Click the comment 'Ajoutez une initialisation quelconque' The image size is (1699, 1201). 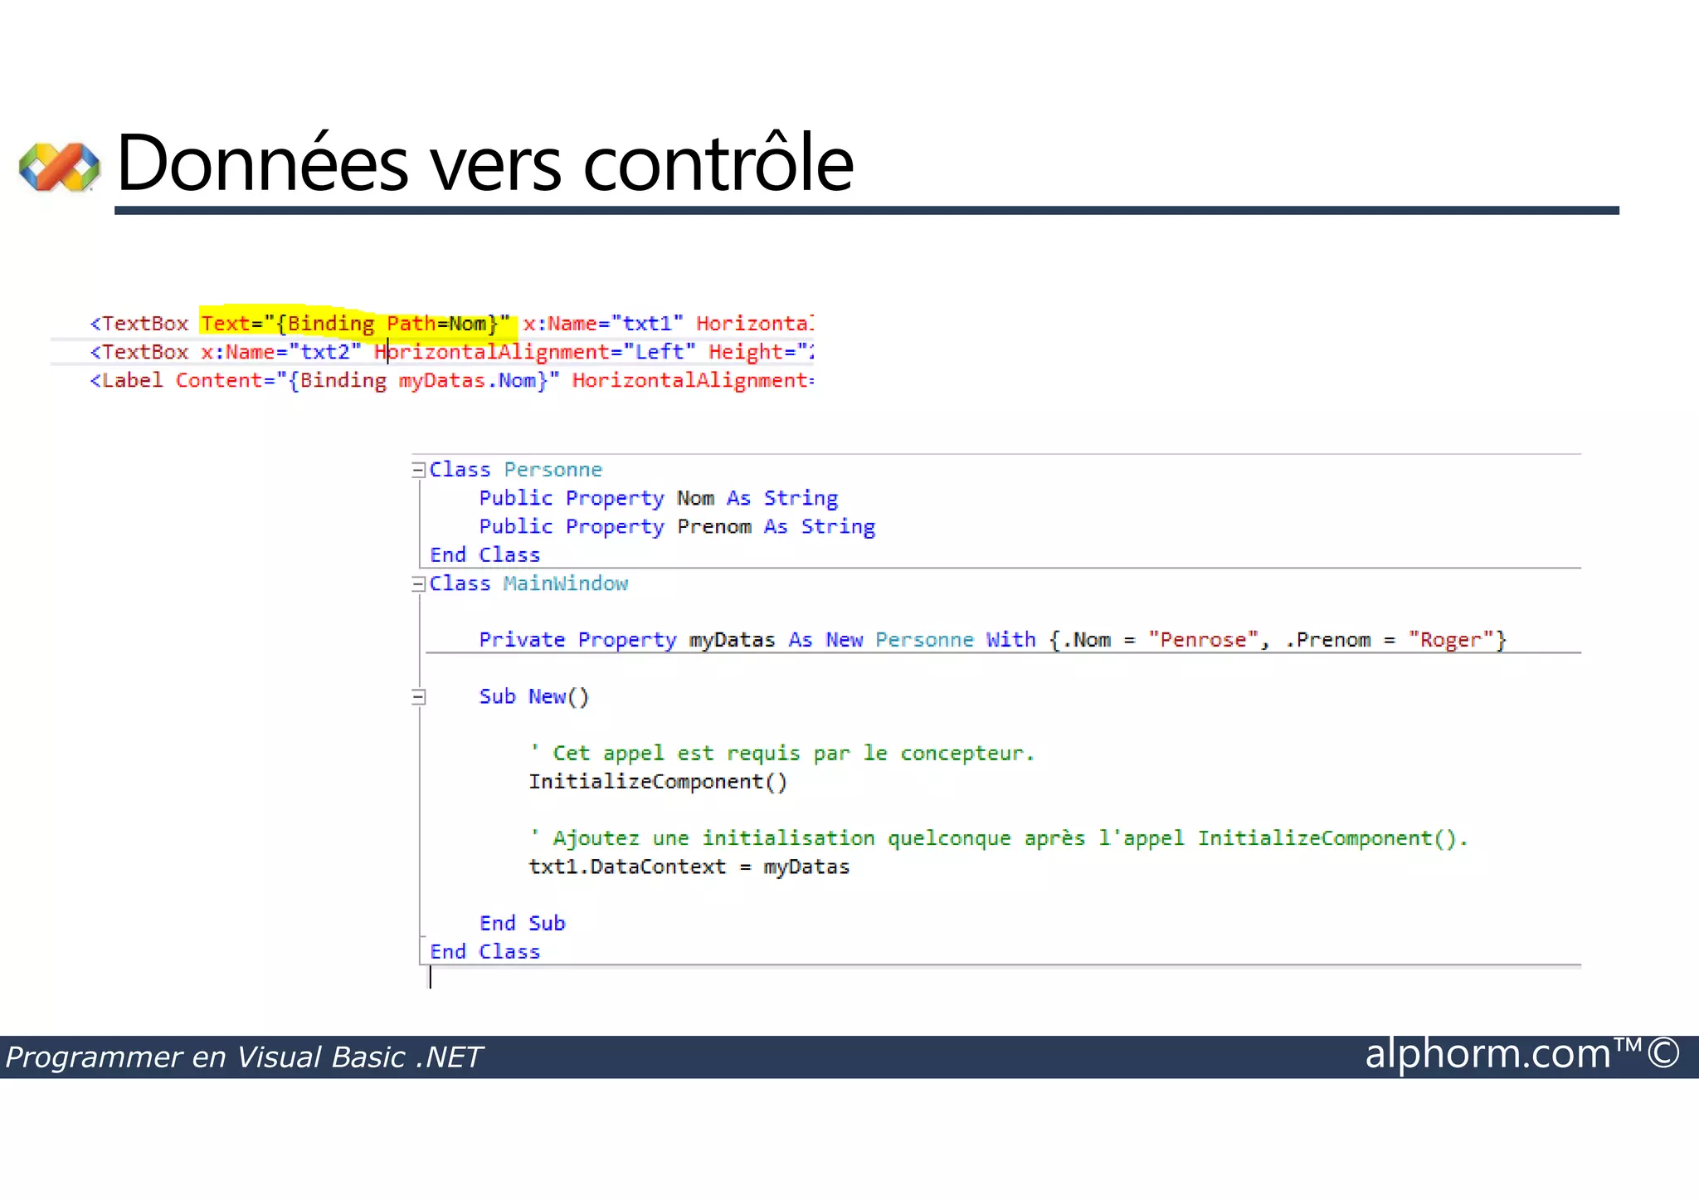tap(998, 838)
